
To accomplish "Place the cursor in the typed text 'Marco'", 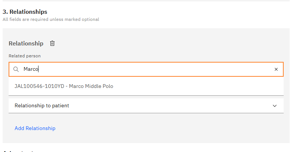I will coord(31,69).
